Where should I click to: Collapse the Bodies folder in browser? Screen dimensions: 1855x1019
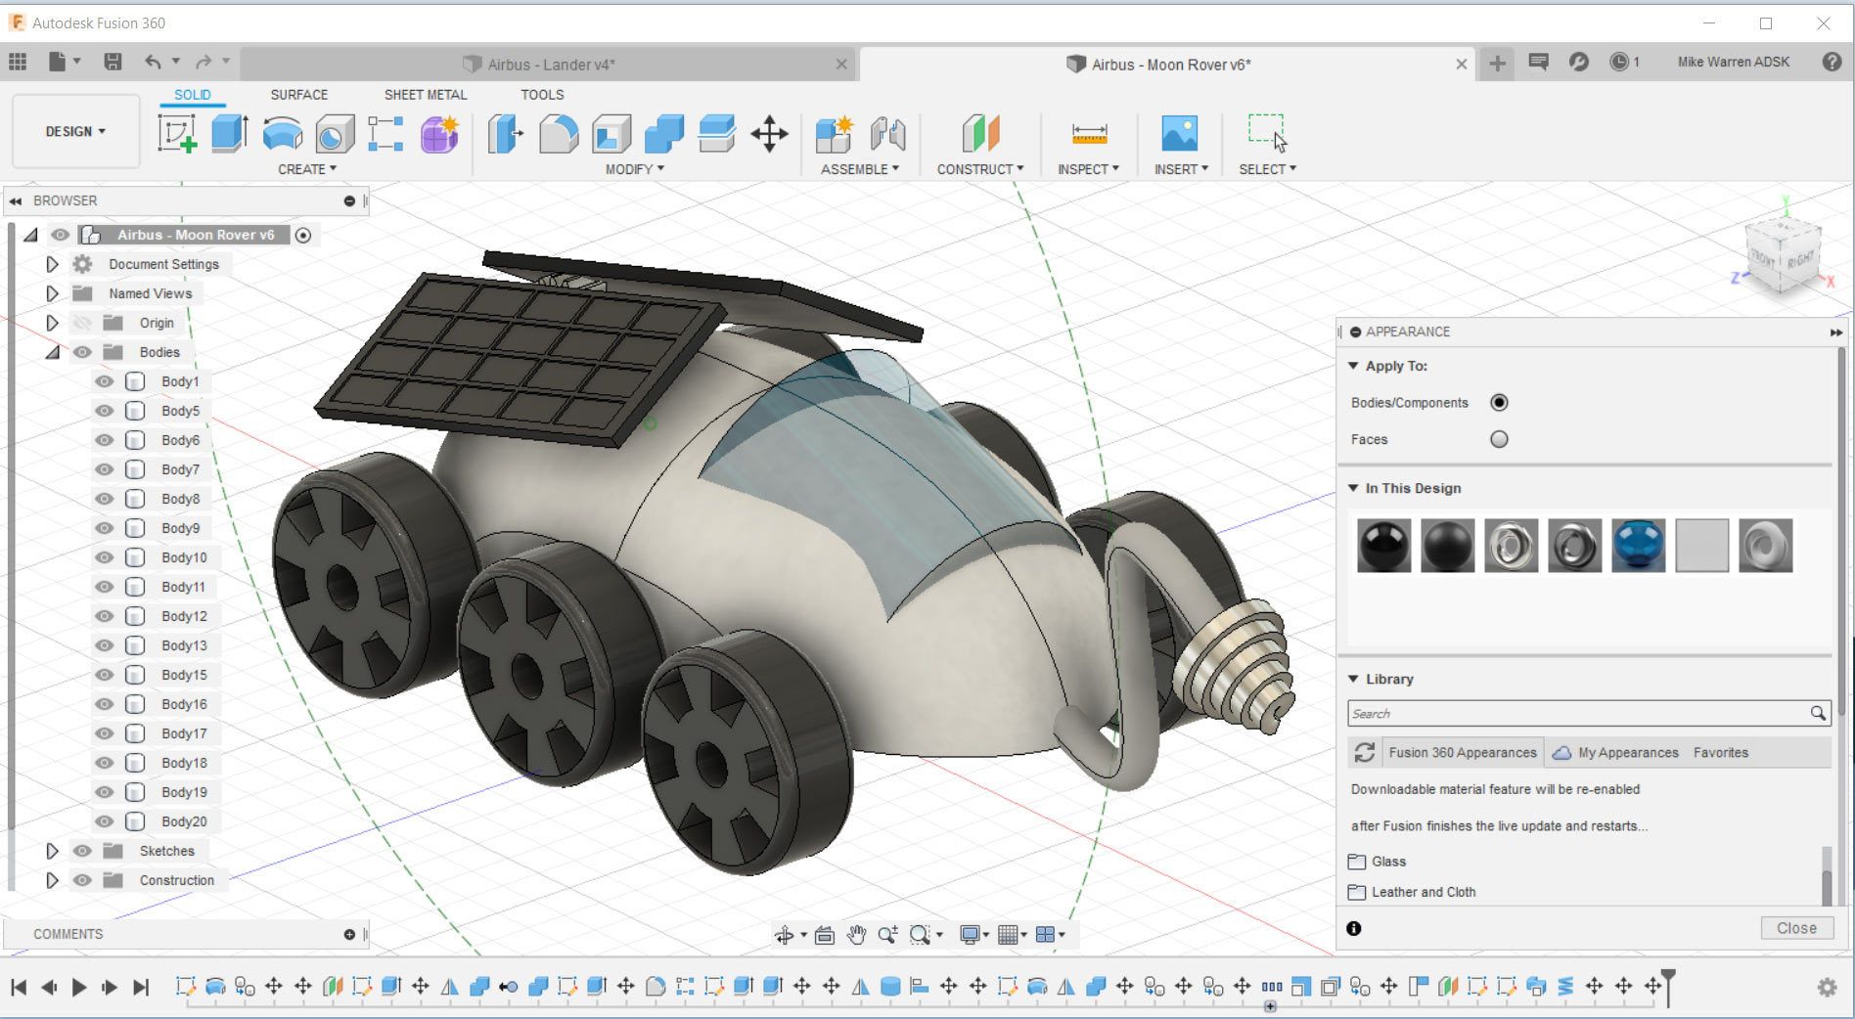52,352
